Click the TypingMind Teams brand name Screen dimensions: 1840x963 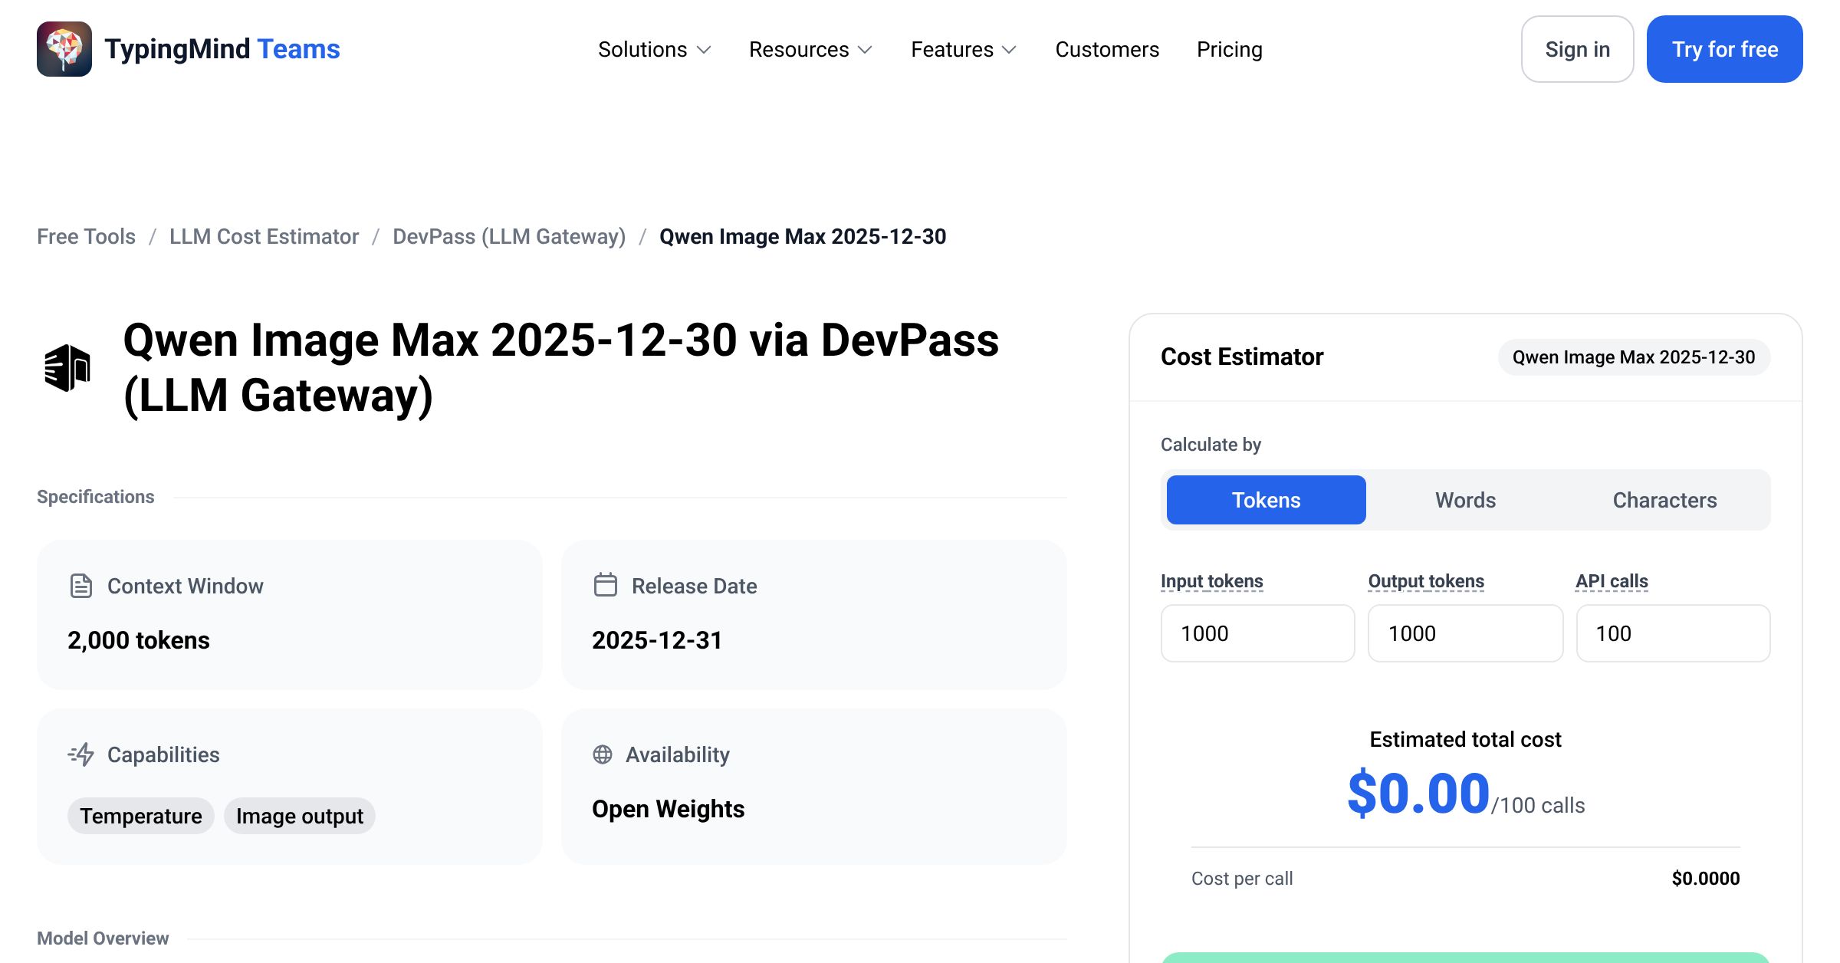point(222,49)
